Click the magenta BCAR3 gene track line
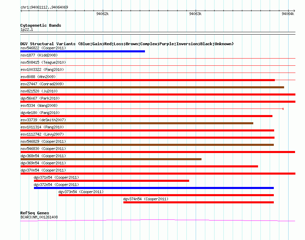 tap(158, 220)
